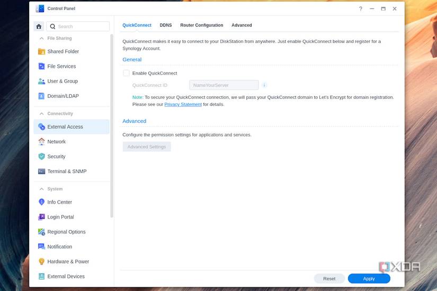Viewport: 437px width, 291px height.
Task: Click the QuickConnect ID input field
Action: coord(224,85)
